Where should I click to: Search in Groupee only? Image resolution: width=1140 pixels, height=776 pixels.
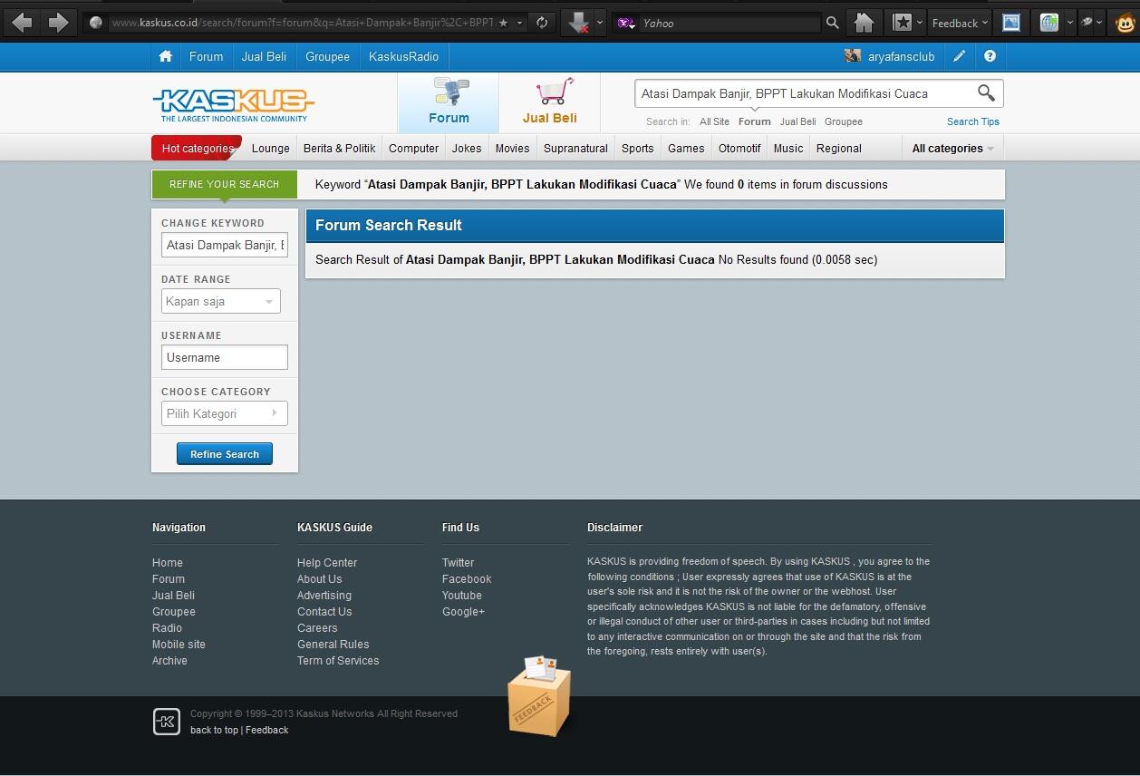click(x=844, y=121)
